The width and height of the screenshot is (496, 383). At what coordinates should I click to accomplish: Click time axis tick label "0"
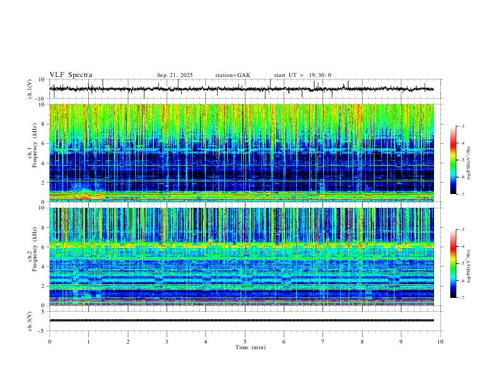[49, 342]
